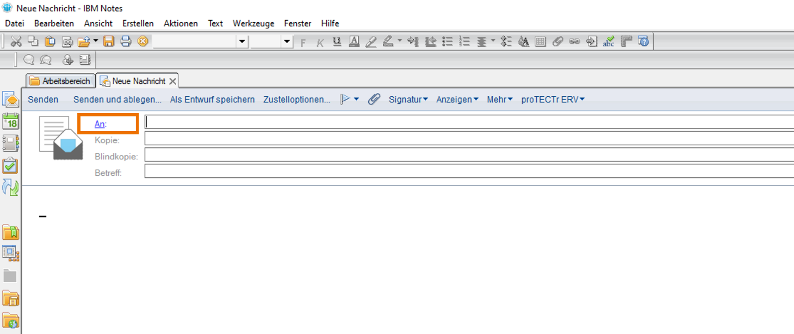Open Mail from the envelope sidebar icon
794x334 pixels.
[x=10, y=99]
